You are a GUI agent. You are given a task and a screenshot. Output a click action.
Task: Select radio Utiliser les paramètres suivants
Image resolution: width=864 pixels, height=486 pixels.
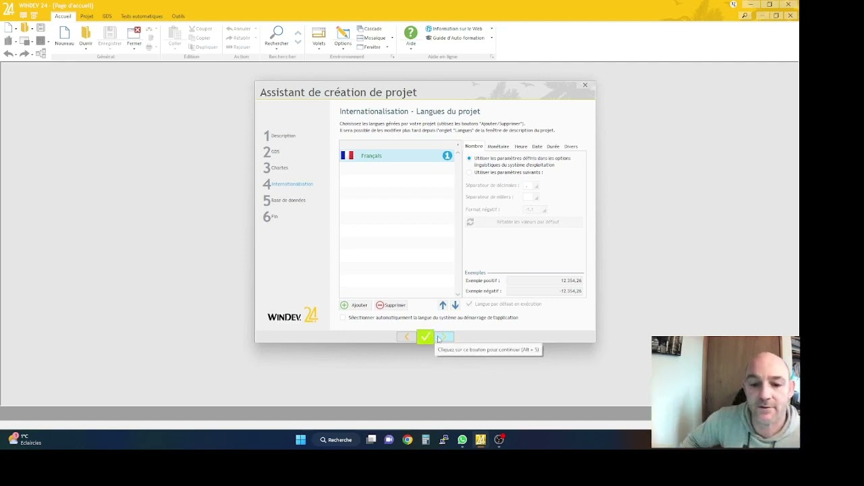coord(469,172)
